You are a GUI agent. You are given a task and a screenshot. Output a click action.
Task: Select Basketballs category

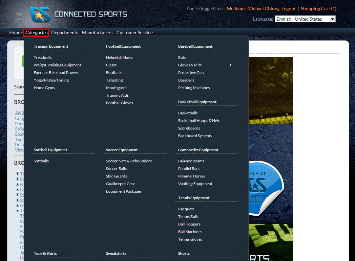(x=188, y=113)
